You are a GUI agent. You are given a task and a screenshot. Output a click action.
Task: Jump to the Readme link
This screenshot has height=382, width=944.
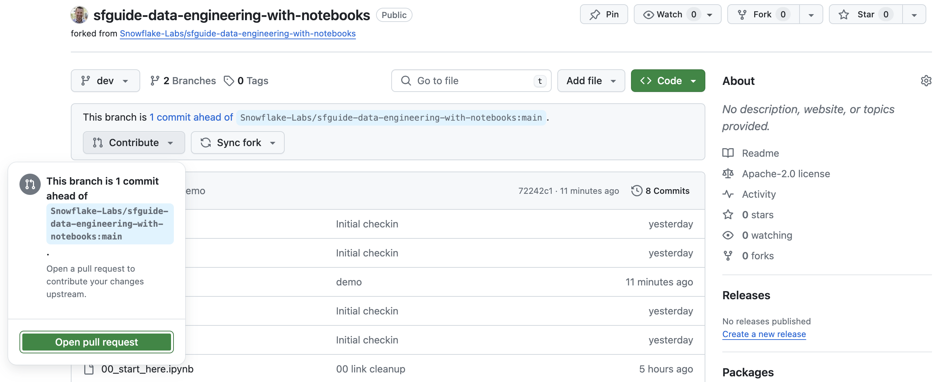click(760, 153)
